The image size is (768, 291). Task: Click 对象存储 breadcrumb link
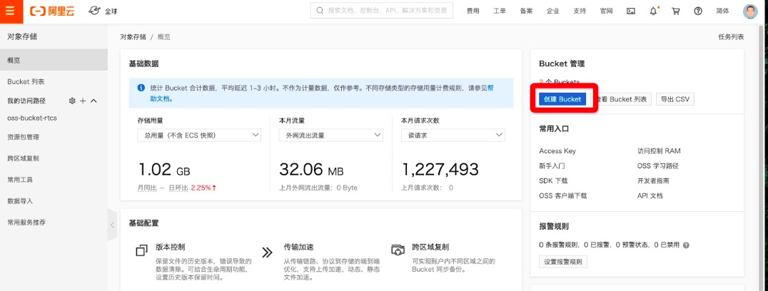tap(133, 36)
